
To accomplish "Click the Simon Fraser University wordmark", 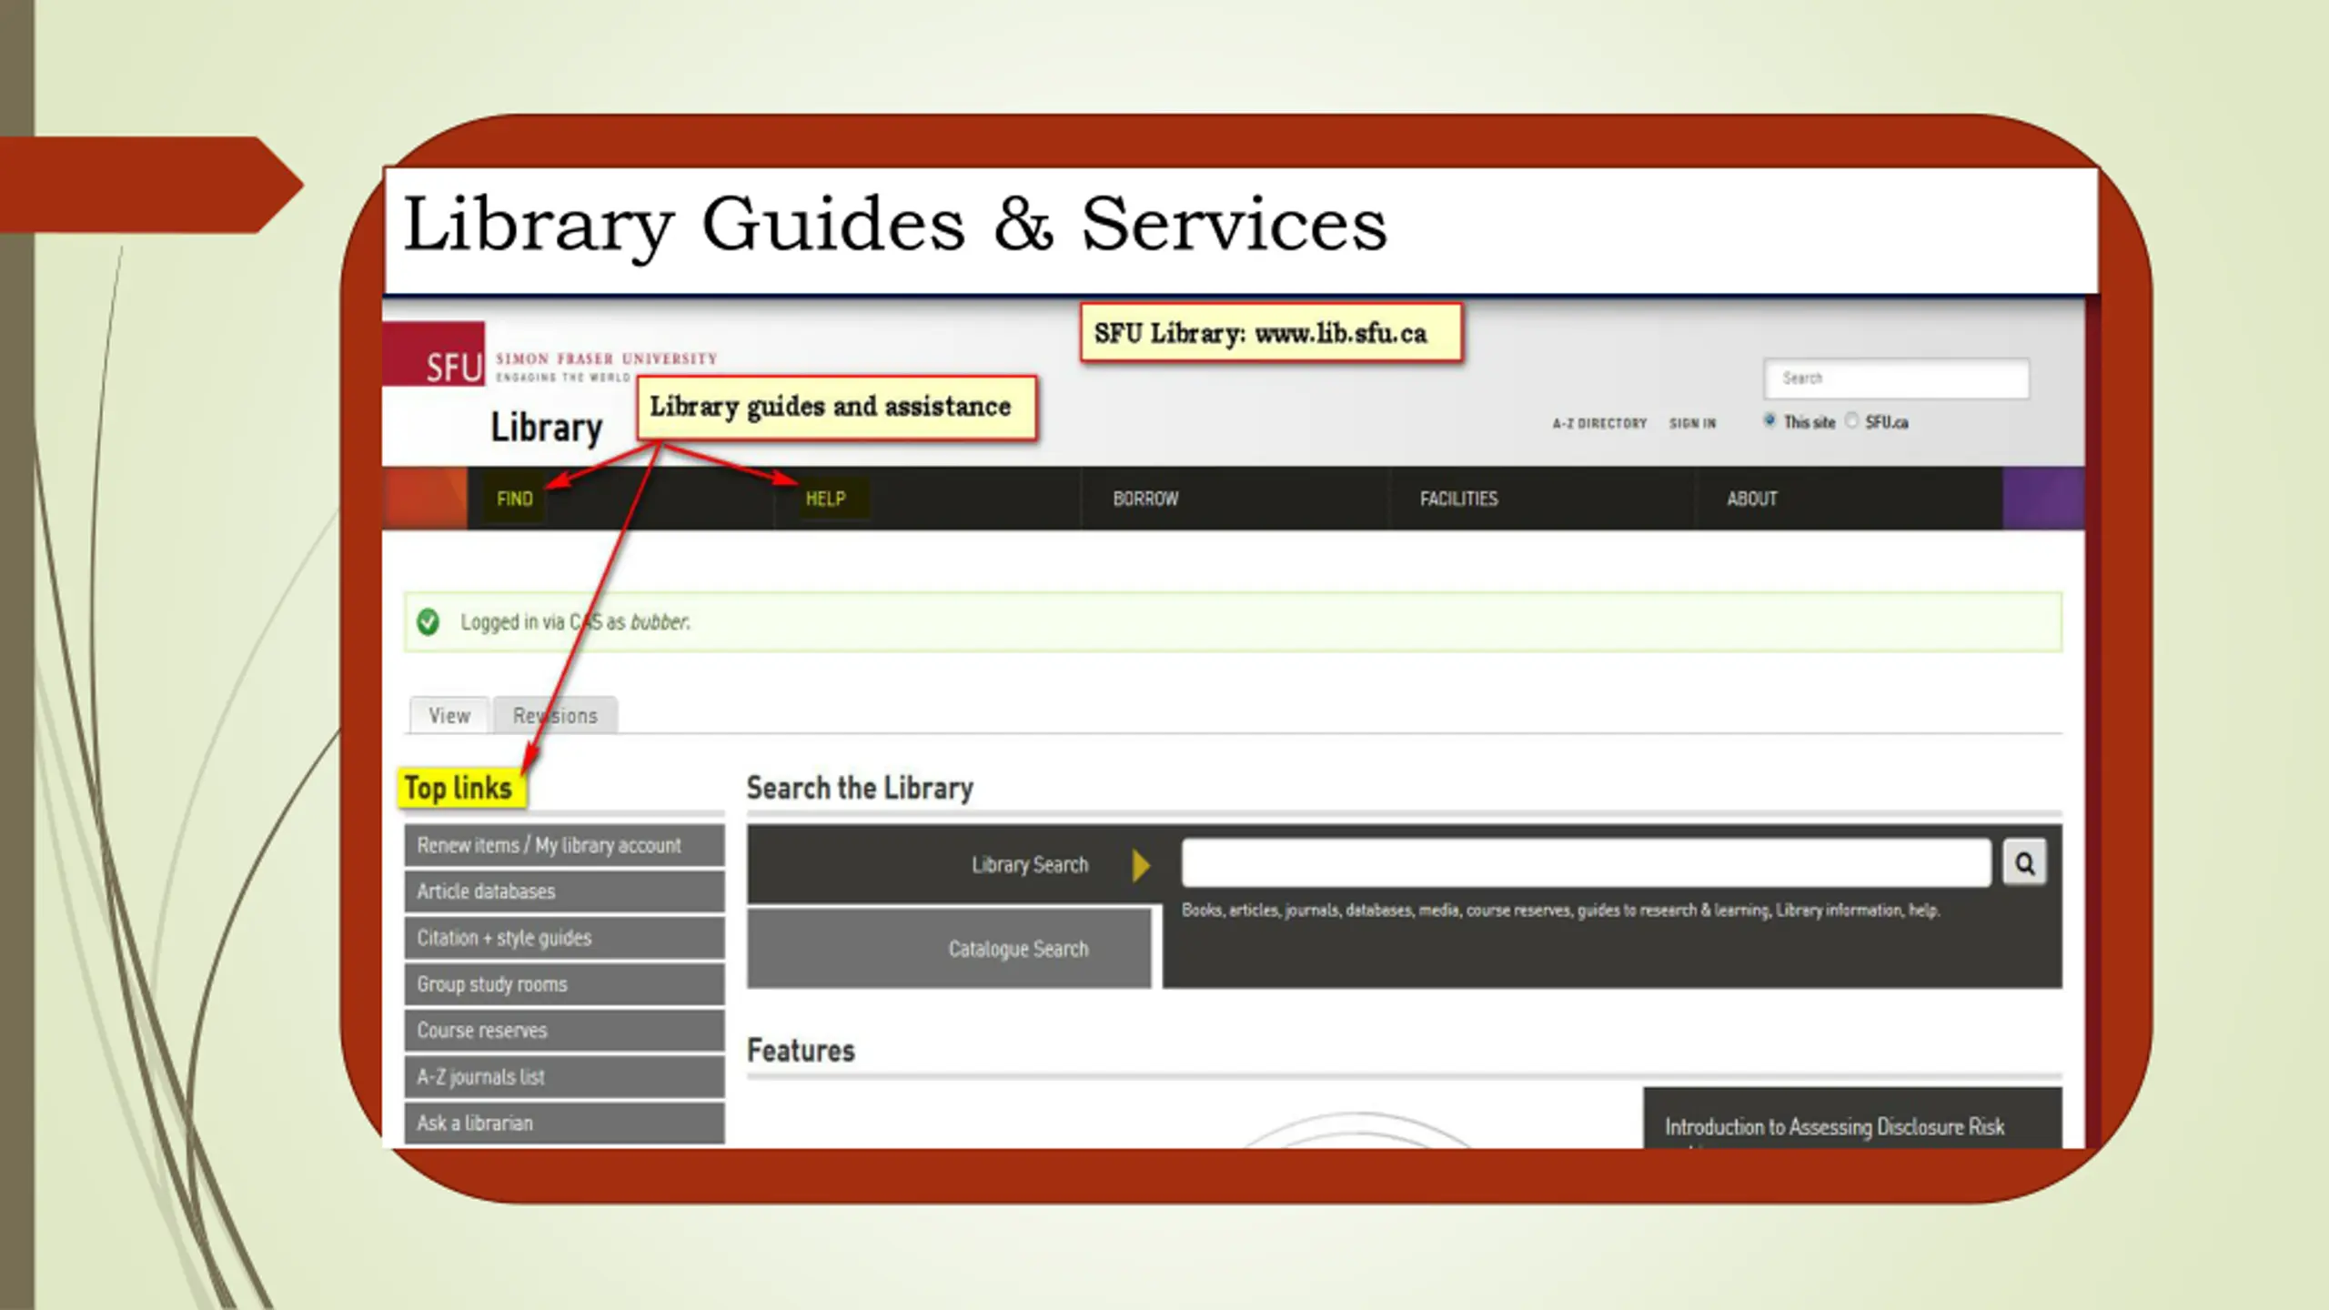I will pos(606,358).
